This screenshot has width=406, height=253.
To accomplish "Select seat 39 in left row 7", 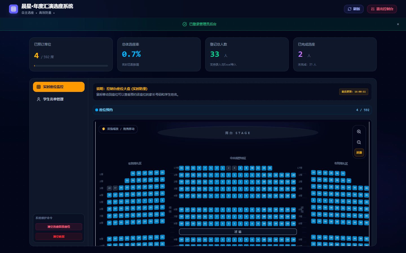I will [109, 216].
